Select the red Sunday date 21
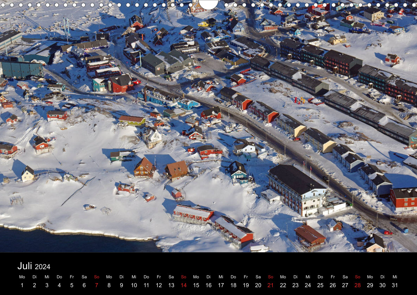The height and width of the screenshot is (295, 417). click(x=271, y=285)
